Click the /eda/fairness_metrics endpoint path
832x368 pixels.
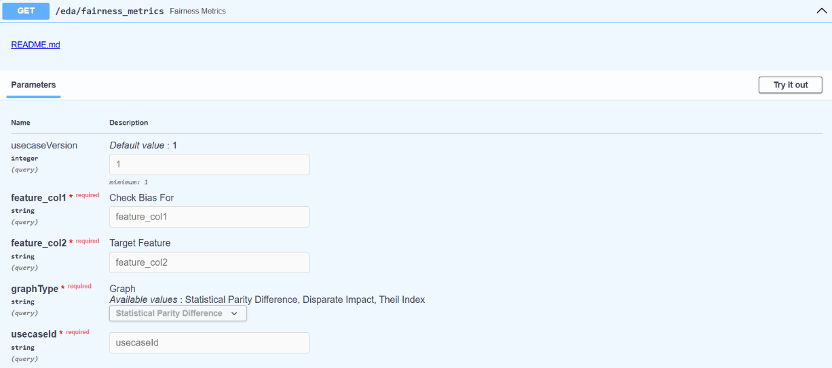(109, 12)
